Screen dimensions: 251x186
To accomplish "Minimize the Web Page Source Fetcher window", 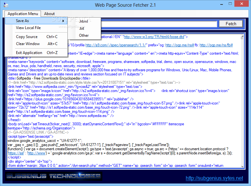I will pyautogui.click(x=222, y=4).
